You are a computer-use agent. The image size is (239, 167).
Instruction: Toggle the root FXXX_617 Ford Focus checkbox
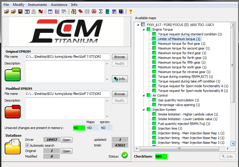(143, 25)
